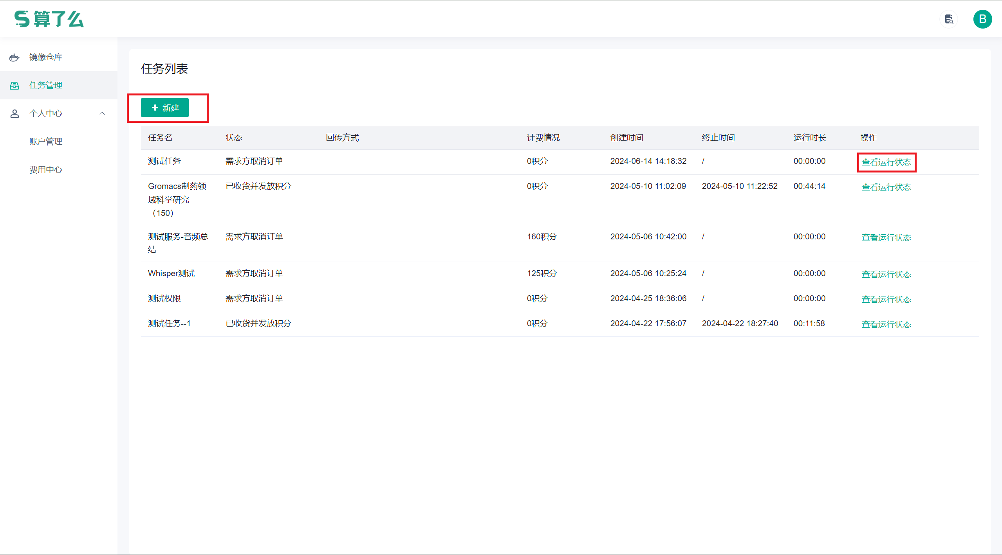Image resolution: width=1002 pixels, height=555 pixels.
Task: Click the 状态 column header
Action: point(234,138)
